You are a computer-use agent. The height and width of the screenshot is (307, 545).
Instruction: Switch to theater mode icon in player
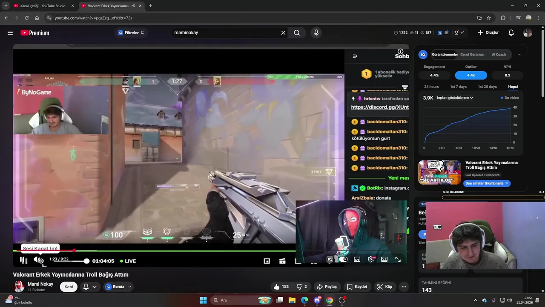pos(384,259)
